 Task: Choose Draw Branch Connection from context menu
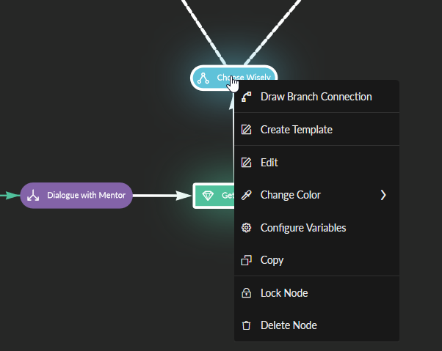(316, 97)
